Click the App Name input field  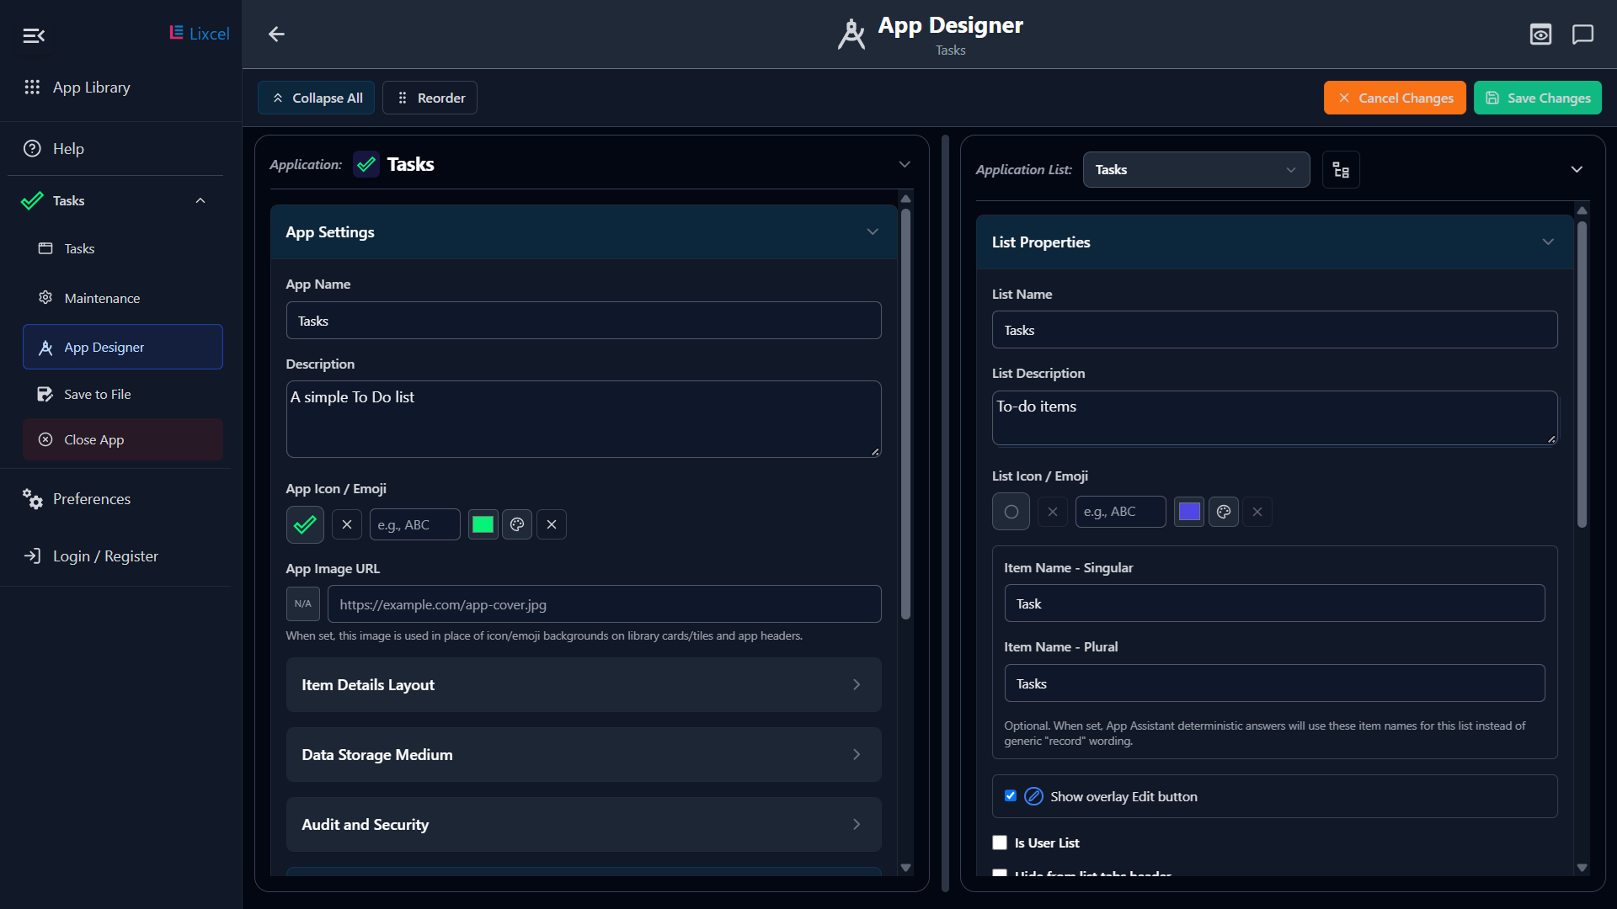(x=584, y=321)
